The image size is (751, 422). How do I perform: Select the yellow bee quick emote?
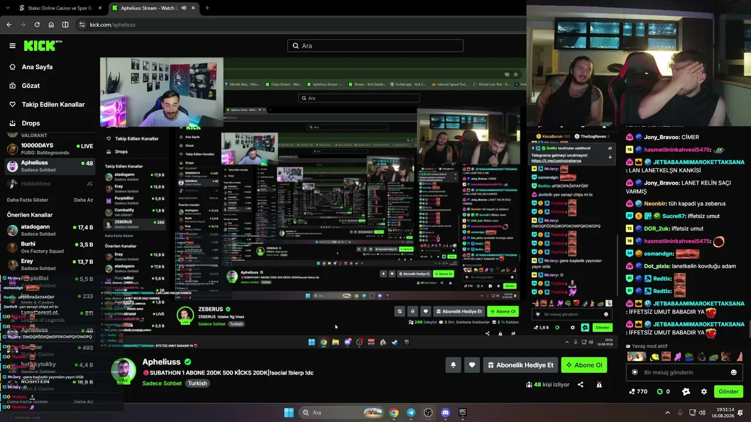655,357
